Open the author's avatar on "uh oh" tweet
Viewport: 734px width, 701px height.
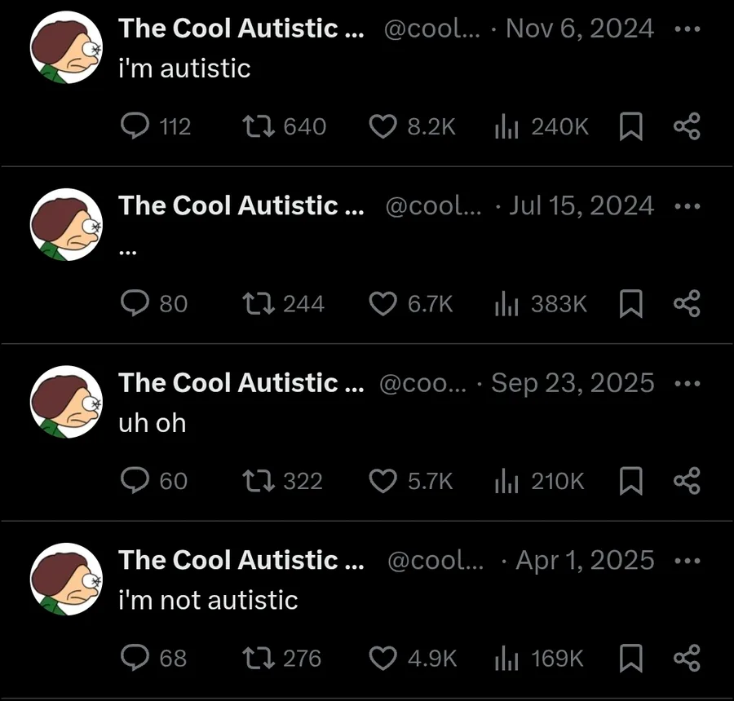[x=66, y=401]
